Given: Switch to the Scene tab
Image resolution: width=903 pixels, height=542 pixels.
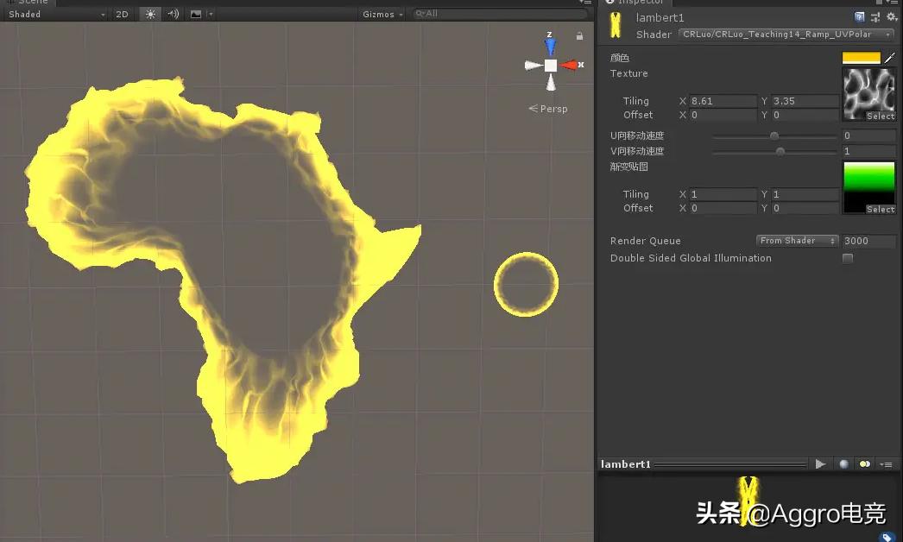Looking at the screenshot, I should 27,3.
